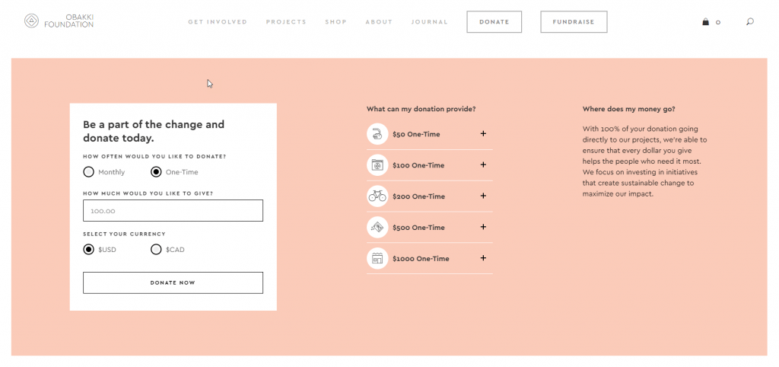Image resolution: width=779 pixels, height=367 pixels.
Task: Submit with the Donate Now button
Action: coord(173,282)
